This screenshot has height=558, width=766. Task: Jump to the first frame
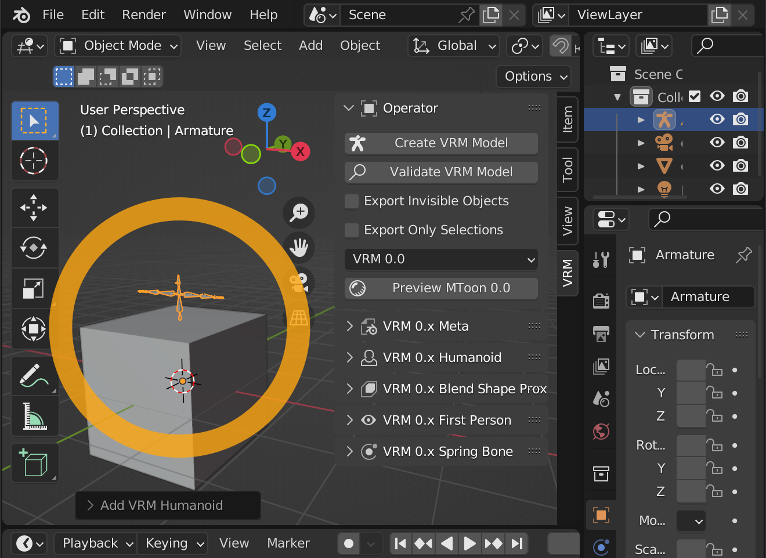[x=400, y=543]
